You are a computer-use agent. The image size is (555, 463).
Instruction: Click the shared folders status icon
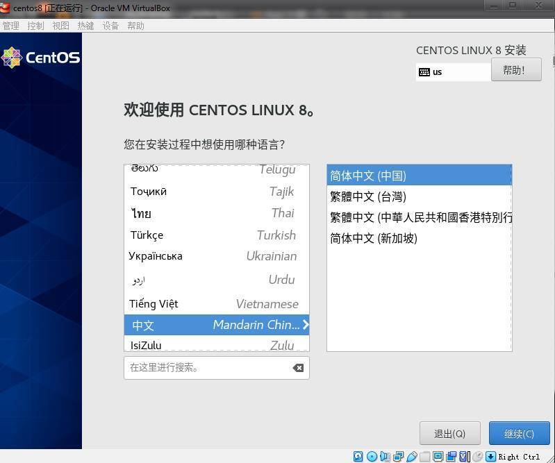(425, 456)
